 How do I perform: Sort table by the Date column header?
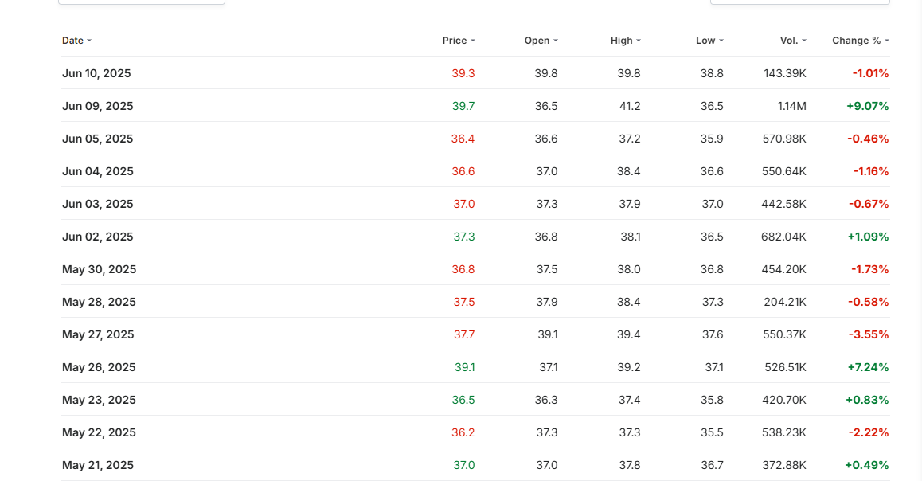tap(72, 41)
